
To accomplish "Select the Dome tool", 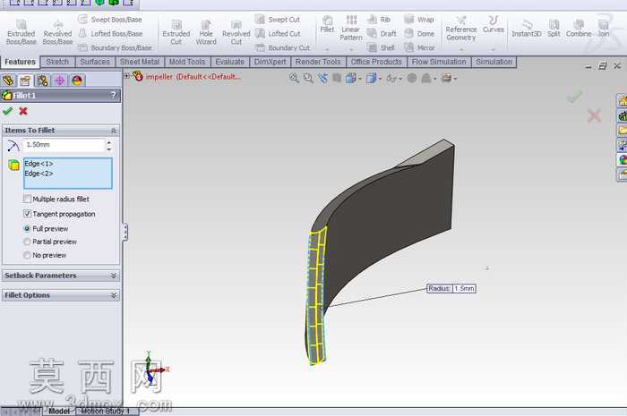I will (419, 33).
